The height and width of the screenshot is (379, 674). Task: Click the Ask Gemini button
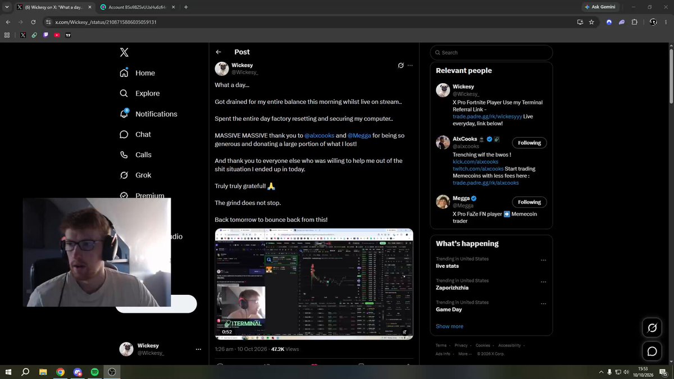pos(600,7)
